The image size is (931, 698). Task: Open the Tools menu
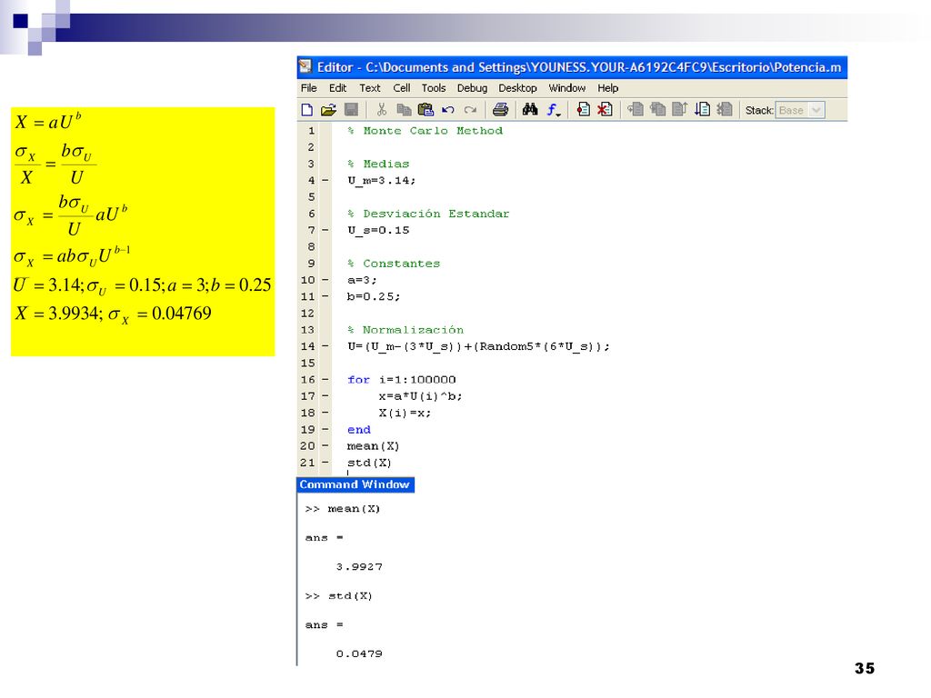click(434, 88)
